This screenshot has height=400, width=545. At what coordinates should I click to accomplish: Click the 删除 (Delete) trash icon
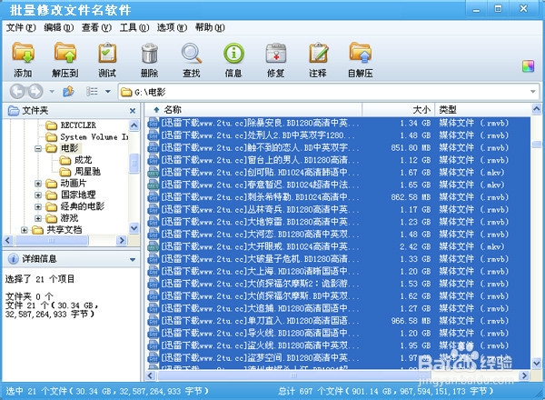pos(150,59)
